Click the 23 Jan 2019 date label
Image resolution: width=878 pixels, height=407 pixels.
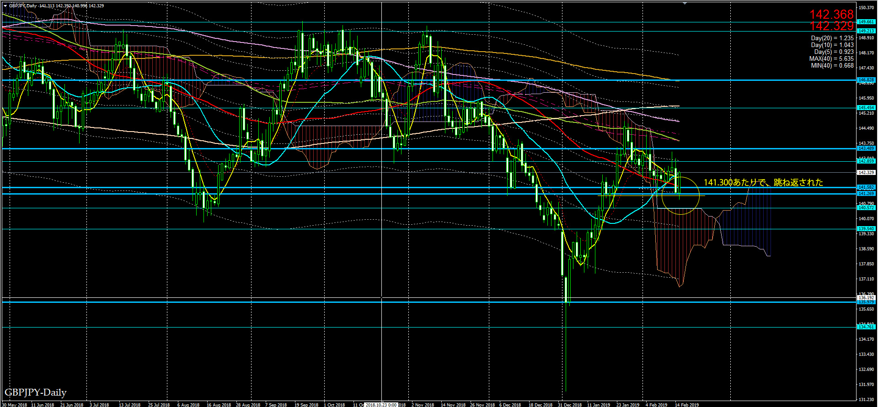(x=628, y=405)
